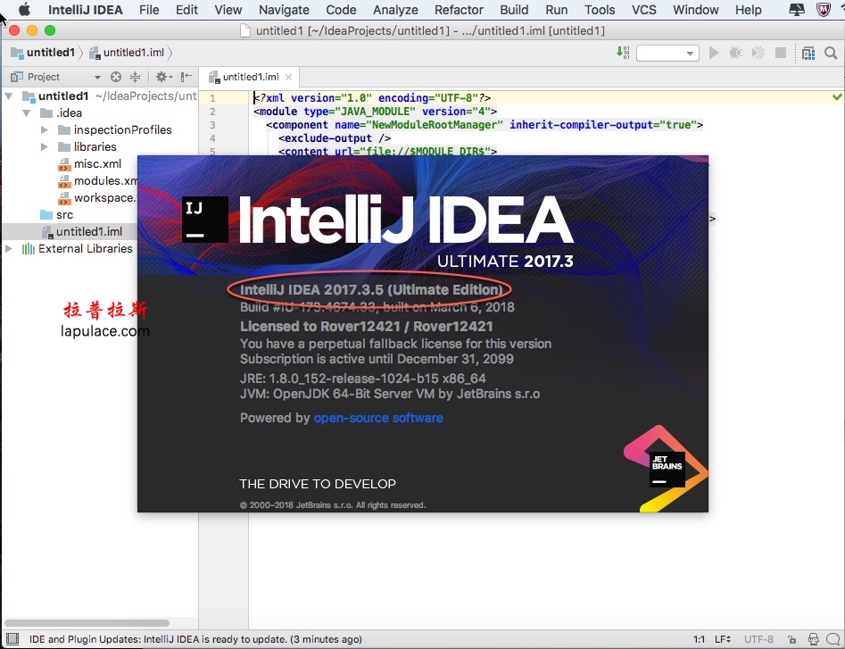
Task: Click the Run with Coverage icon
Action: (758, 53)
